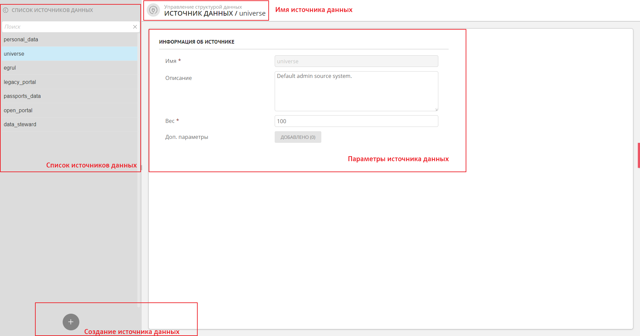Focus the Поиск search field

coord(67,27)
